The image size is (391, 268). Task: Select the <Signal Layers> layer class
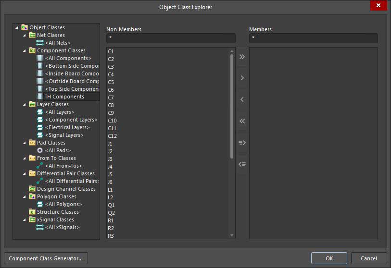click(x=64, y=135)
